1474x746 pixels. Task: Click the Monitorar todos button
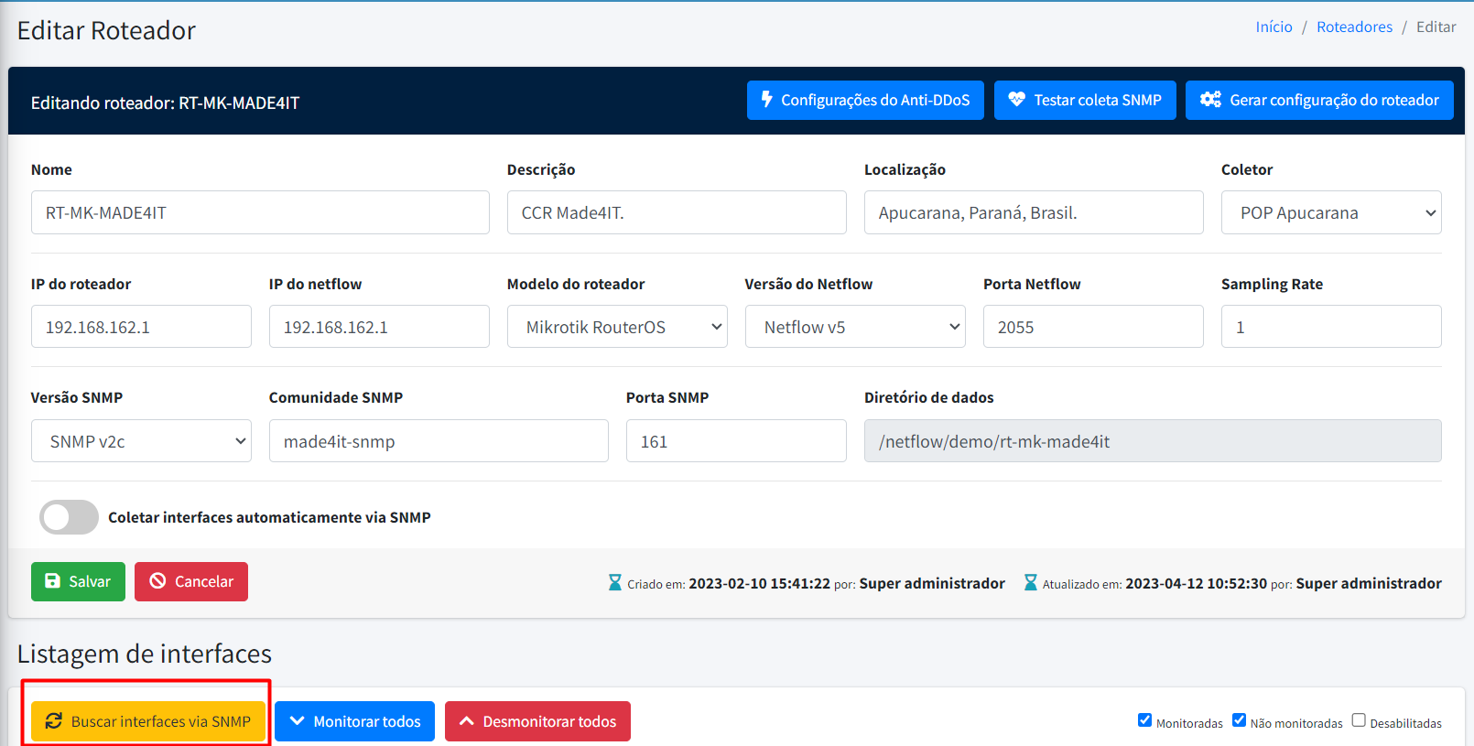(x=355, y=721)
